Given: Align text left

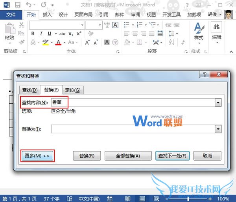Looking at the screenshot, I should pyautogui.click(x=127, y=34).
